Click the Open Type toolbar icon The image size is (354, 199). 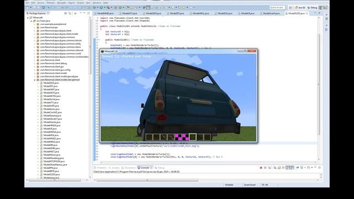pos(128,7)
